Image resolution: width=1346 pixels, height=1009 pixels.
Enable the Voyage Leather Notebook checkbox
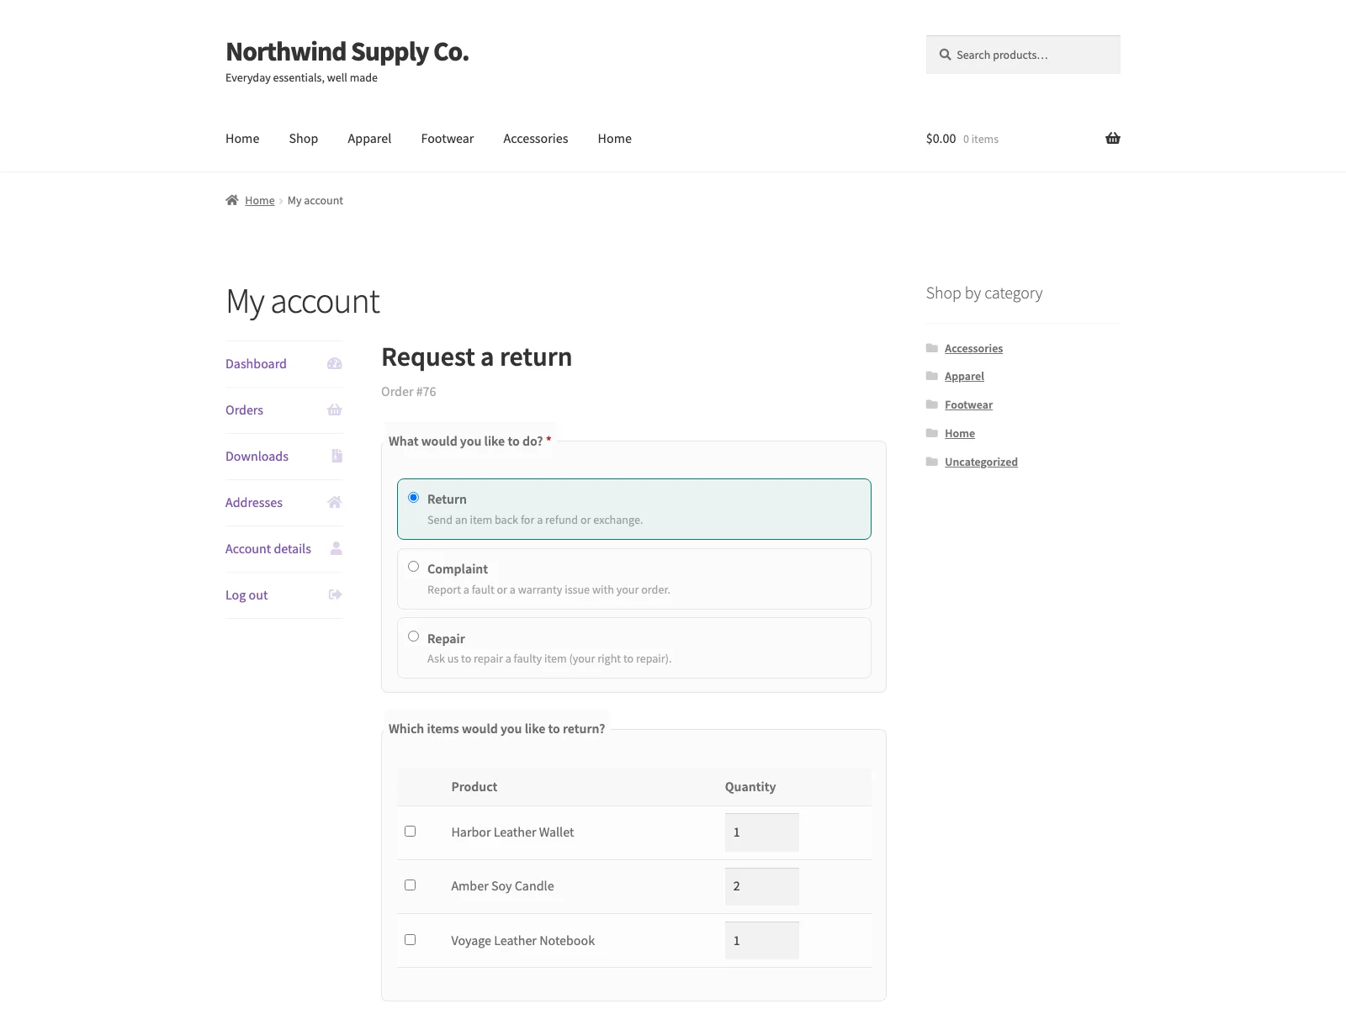(410, 940)
